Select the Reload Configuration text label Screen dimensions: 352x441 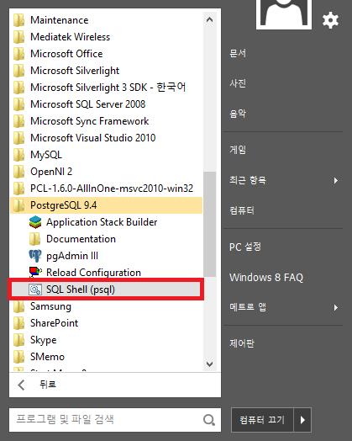pos(93,273)
